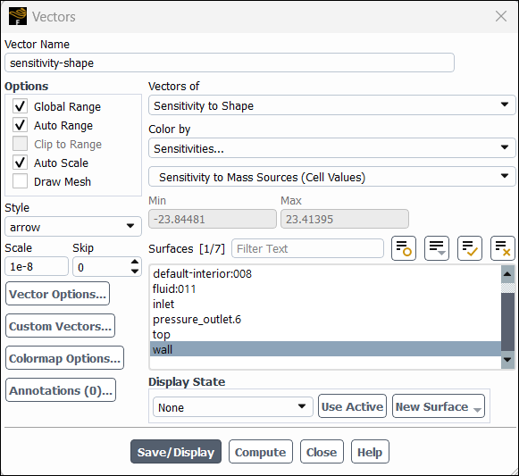Click the Min value field

tap(213, 219)
